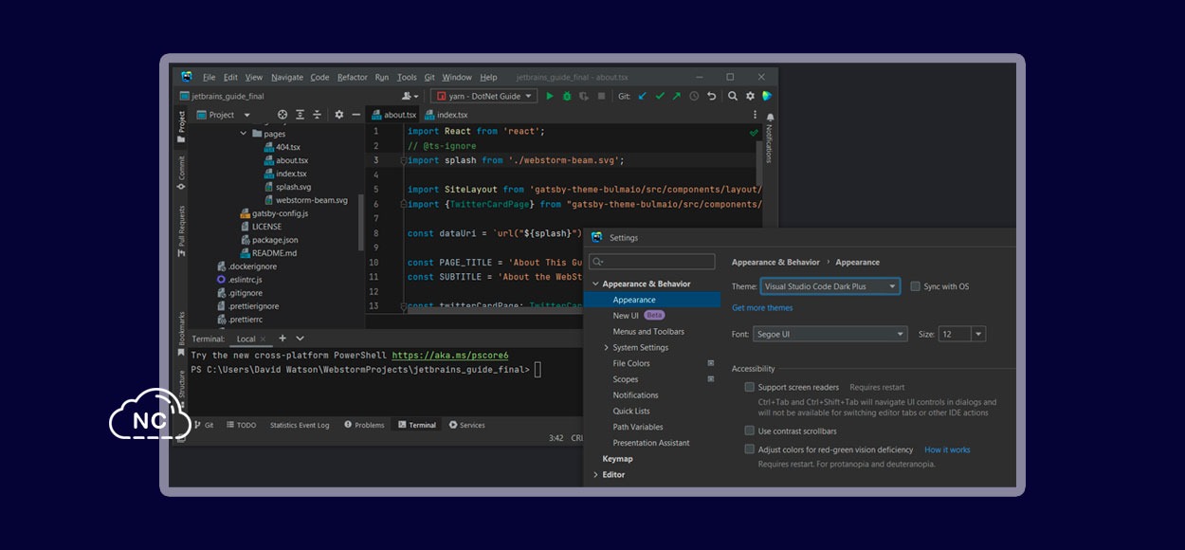Stop the running process square icon

pos(601,96)
